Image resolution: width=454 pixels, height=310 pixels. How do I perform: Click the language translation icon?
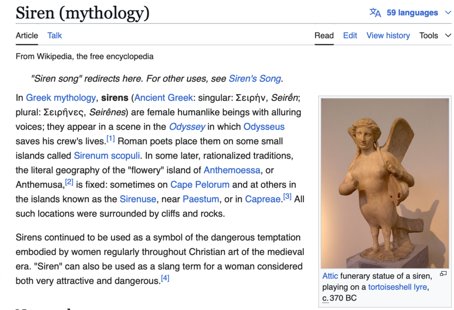tap(375, 13)
